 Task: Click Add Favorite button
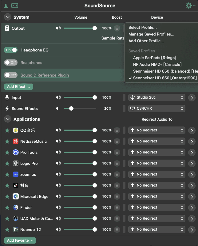click(x=20, y=240)
